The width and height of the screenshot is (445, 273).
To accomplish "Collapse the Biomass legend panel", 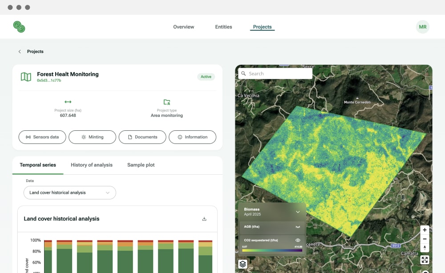I will (298, 212).
